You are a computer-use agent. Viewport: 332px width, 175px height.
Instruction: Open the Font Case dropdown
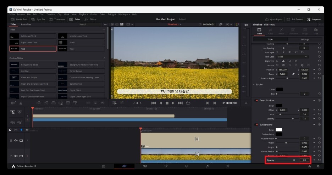point(292,57)
